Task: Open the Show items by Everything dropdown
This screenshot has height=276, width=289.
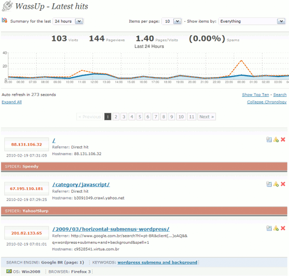Action: click(x=251, y=21)
